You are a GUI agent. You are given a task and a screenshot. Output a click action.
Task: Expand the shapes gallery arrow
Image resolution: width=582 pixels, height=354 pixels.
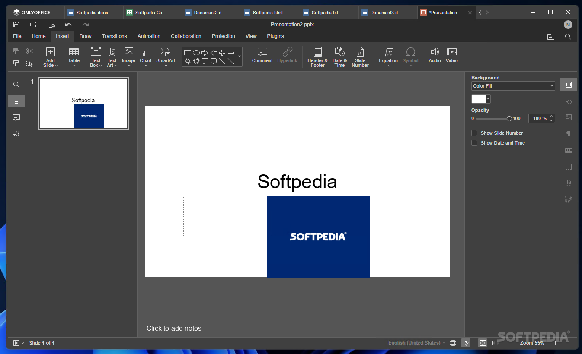[240, 57]
